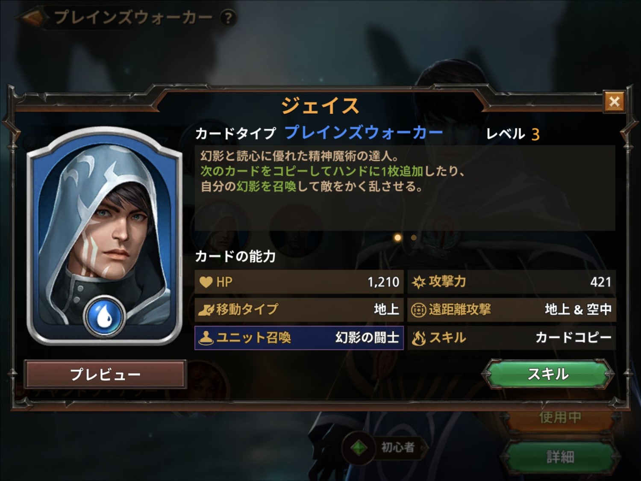Click the 使用中 button
This screenshot has width=641, height=481.
560,417
